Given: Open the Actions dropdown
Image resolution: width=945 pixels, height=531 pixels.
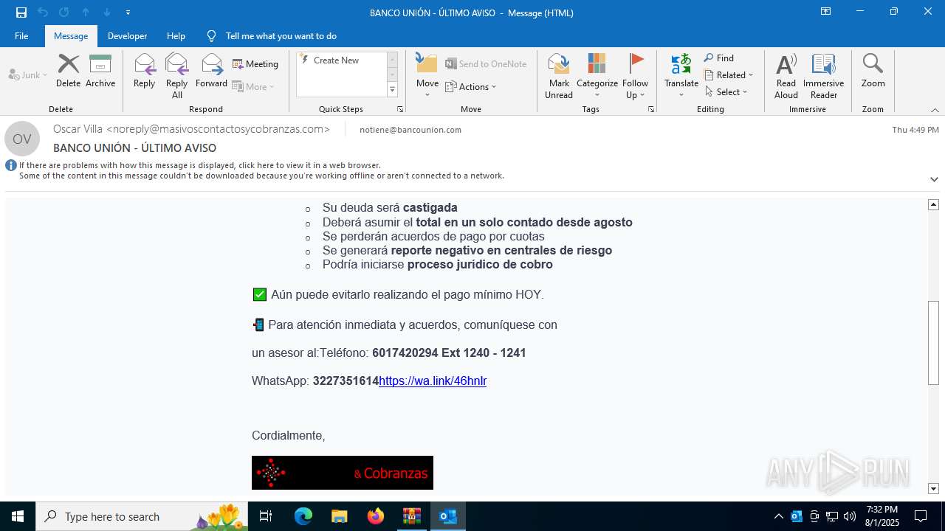Looking at the screenshot, I should (471, 86).
